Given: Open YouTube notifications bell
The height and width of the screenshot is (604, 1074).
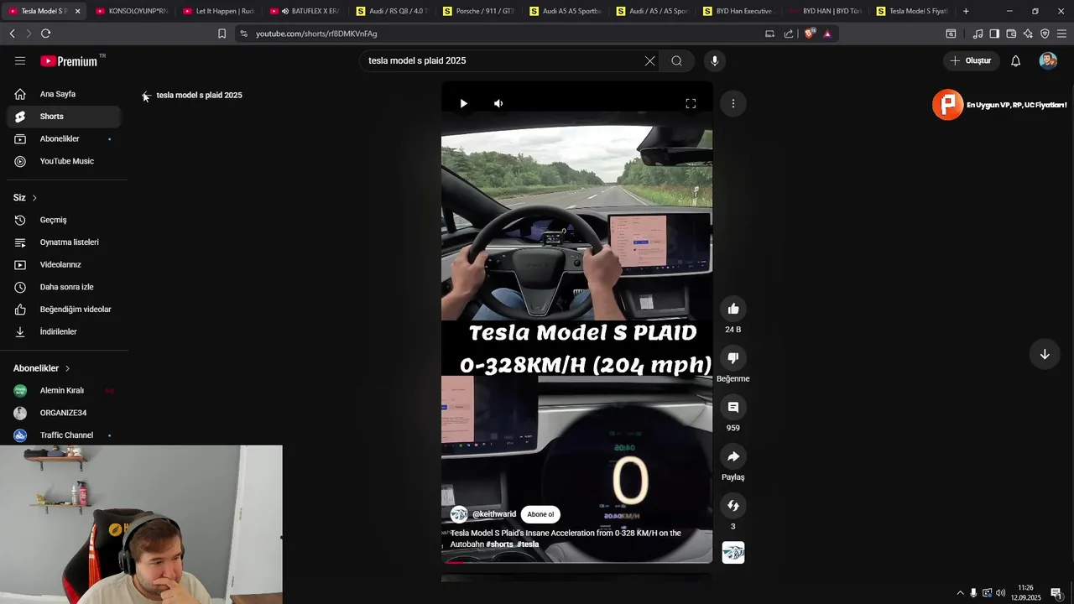Looking at the screenshot, I should click(1015, 60).
